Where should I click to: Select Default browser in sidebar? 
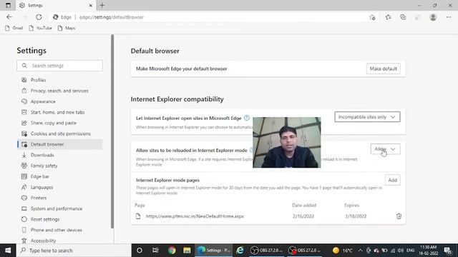click(x=60, y=144)
